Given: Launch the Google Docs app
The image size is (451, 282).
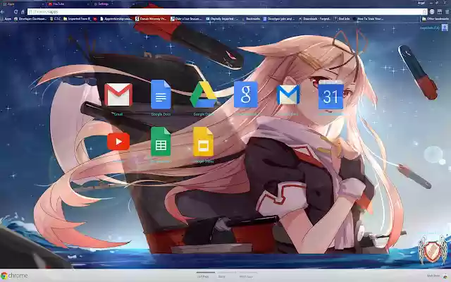Looking at the screenshot, I should [161, 94].
